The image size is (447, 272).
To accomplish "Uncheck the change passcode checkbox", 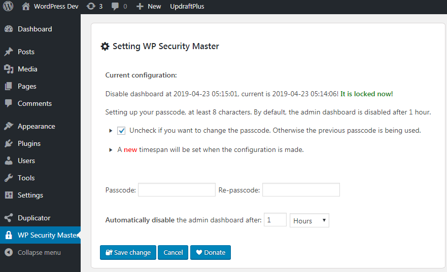I will point(121,131).
